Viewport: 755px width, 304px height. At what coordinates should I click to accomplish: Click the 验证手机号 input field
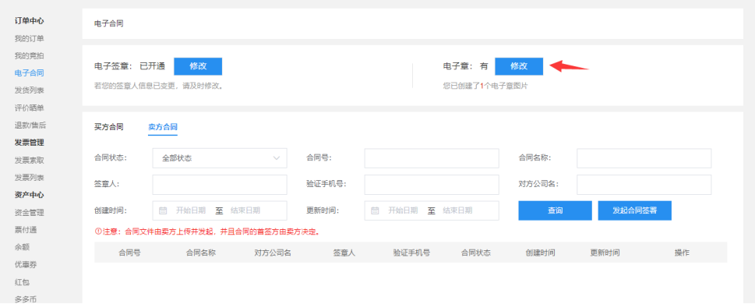(432, 185)
